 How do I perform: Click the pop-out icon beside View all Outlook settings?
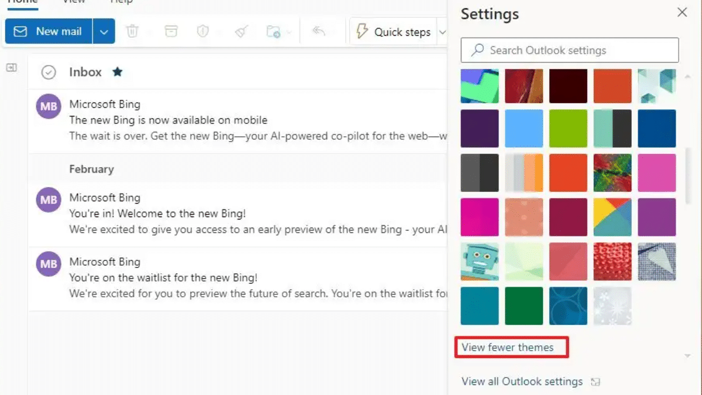click(x=596, y=382)
